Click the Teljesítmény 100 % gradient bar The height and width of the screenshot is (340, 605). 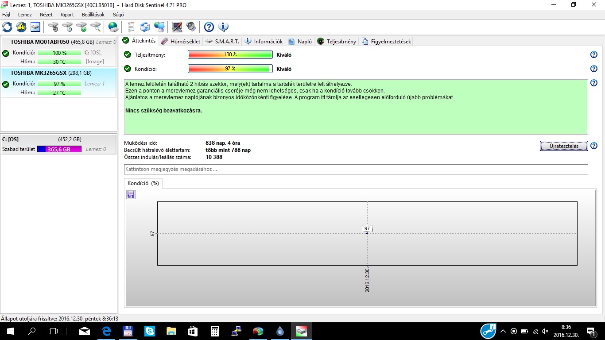(x=230, y=54)
